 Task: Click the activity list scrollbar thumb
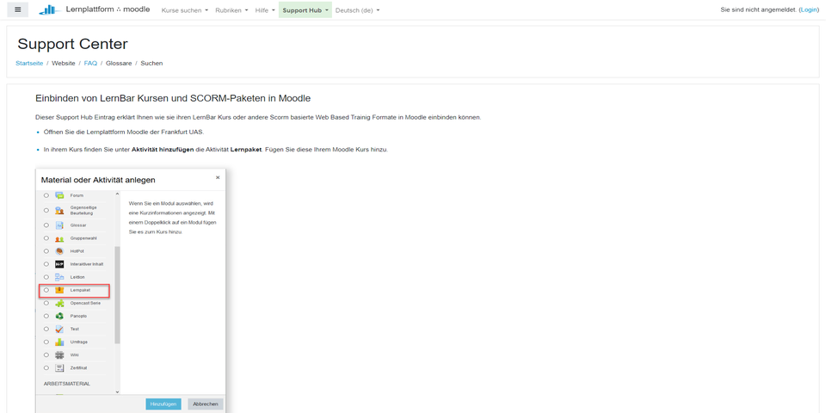click(x=117, y=295)
